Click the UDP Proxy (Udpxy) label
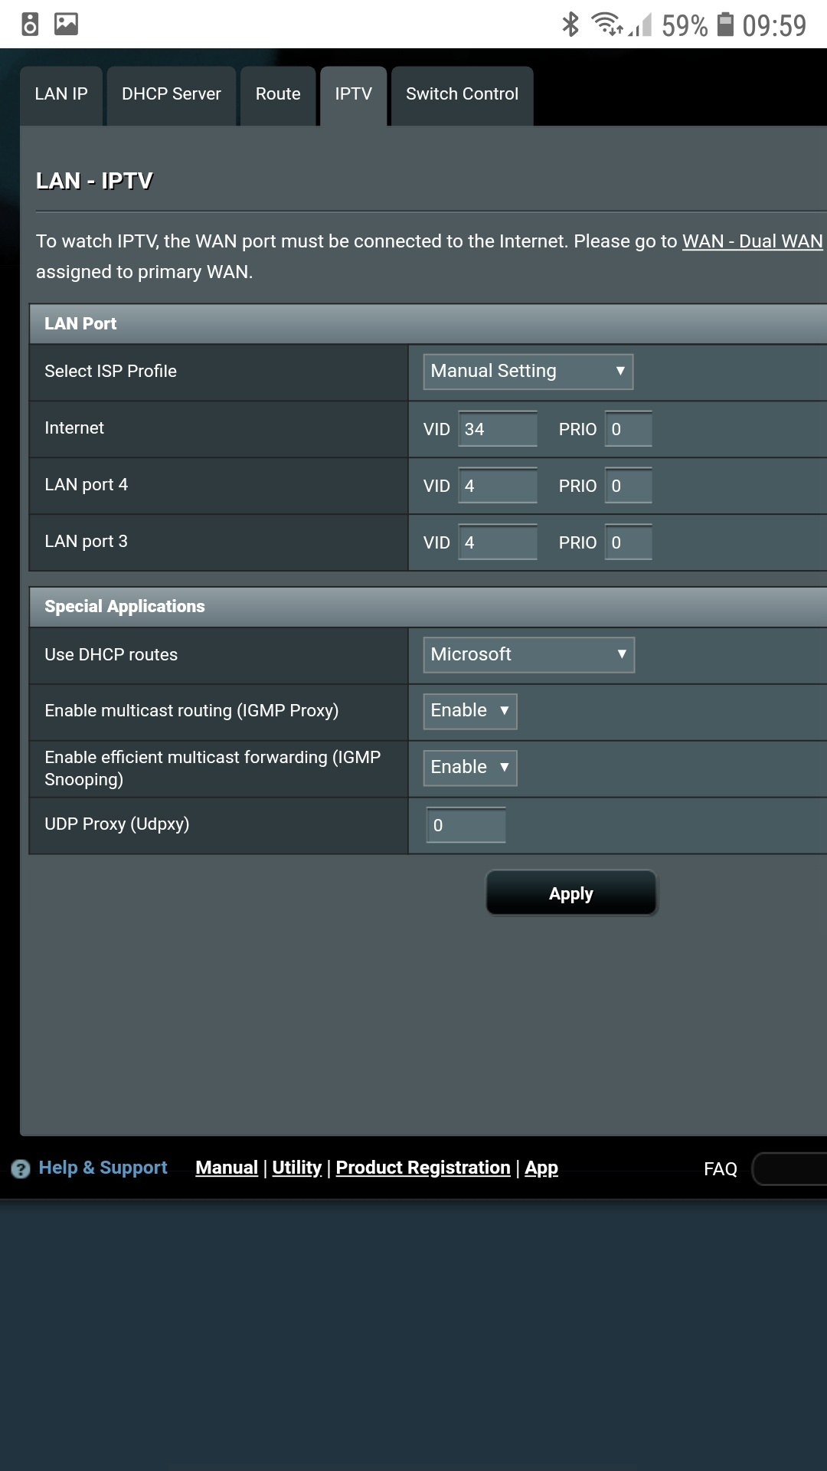The height and width of the screenshot is (1471, 827). click(117, 824)
